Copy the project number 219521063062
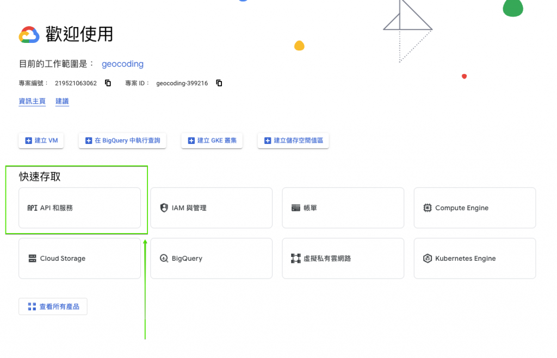This screenshot has width=557, height=358. (x=108, y=83)
